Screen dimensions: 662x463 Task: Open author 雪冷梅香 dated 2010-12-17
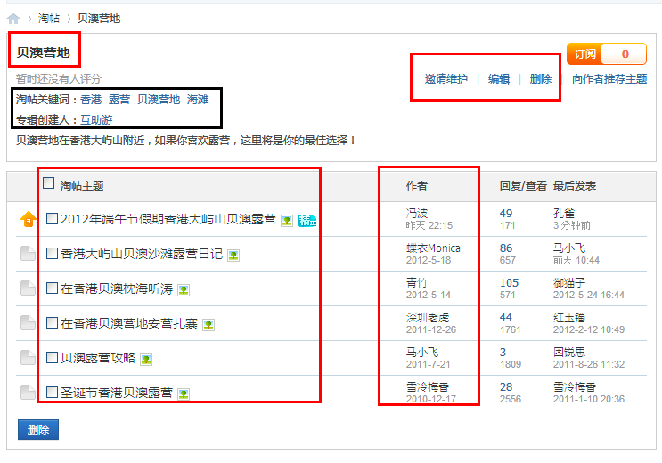(428, 387)
